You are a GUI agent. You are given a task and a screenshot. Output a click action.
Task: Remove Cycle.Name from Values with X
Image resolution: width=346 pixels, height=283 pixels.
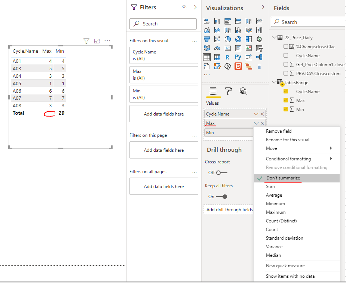pyautogui.click(x=262, y=114)
